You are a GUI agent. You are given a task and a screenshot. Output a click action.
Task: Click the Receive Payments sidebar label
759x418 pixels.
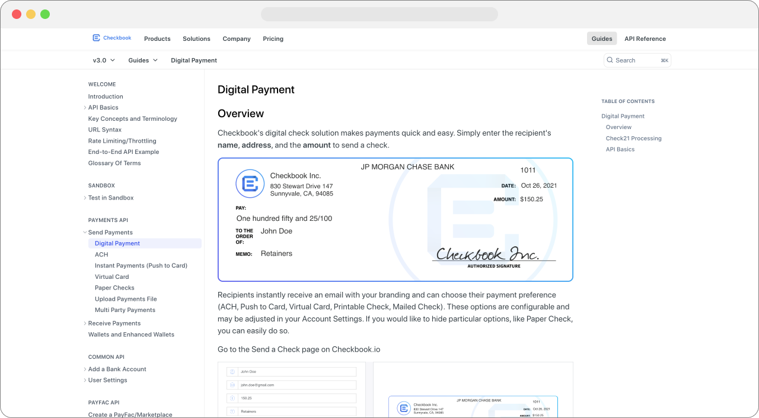coord(114,323)
